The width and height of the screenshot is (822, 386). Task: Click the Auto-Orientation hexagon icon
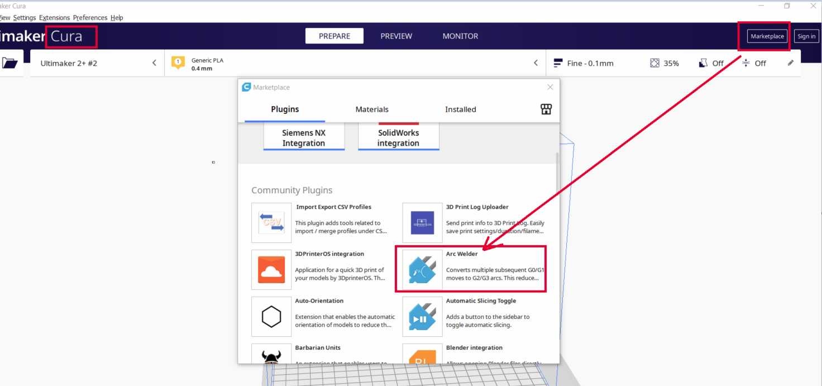(x=271, y=317)
